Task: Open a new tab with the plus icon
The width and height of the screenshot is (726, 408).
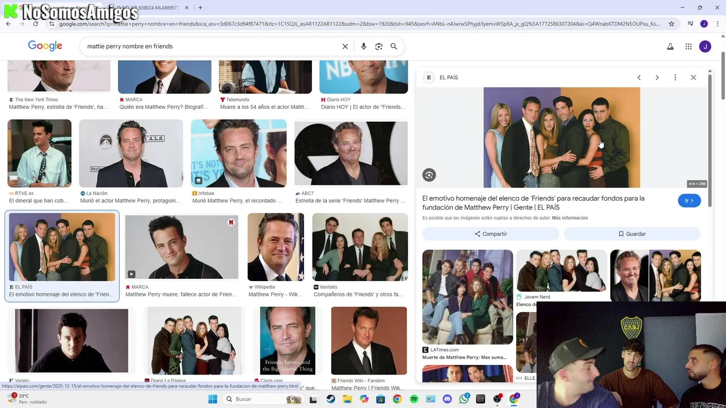Action: (x=200, y=7)
